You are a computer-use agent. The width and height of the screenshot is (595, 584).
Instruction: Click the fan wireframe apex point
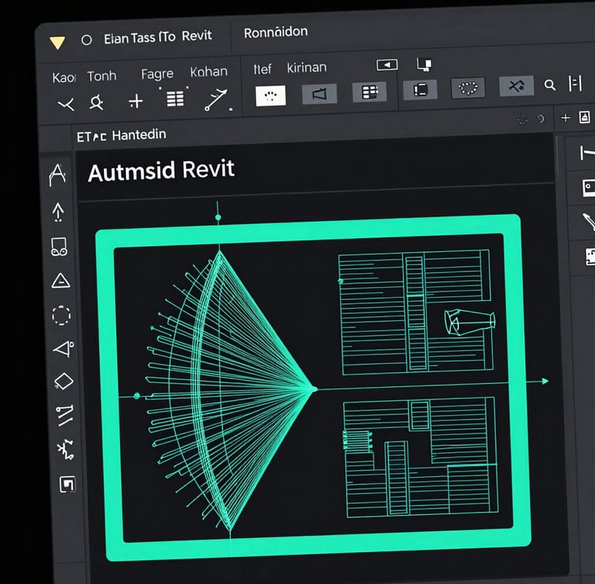[x=314, y=389]
